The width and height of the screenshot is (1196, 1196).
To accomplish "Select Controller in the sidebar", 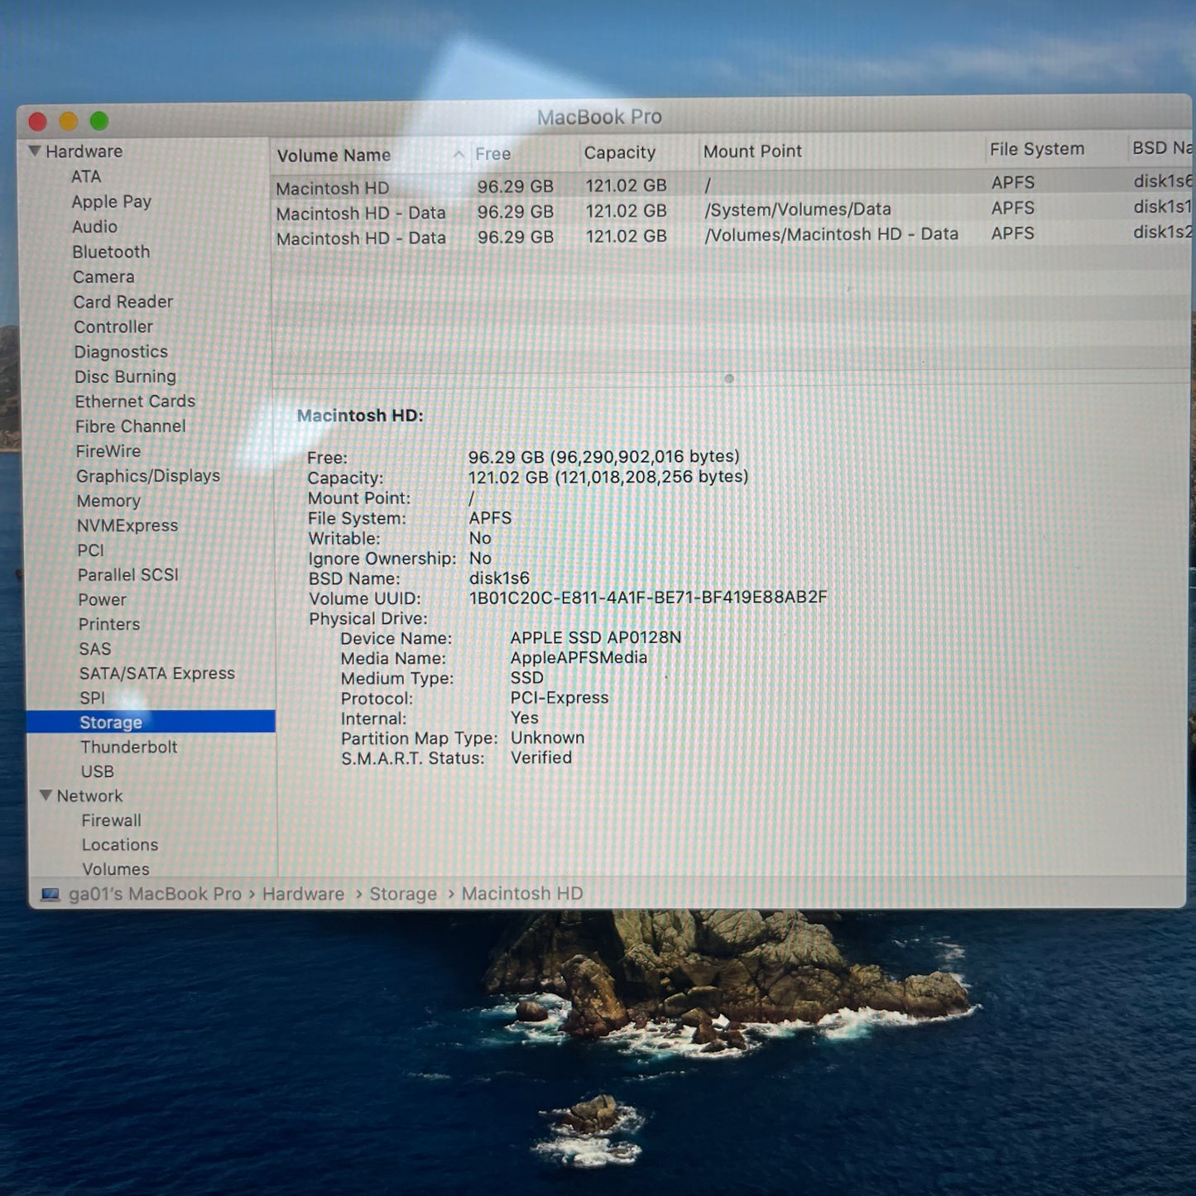I will 113,327.
